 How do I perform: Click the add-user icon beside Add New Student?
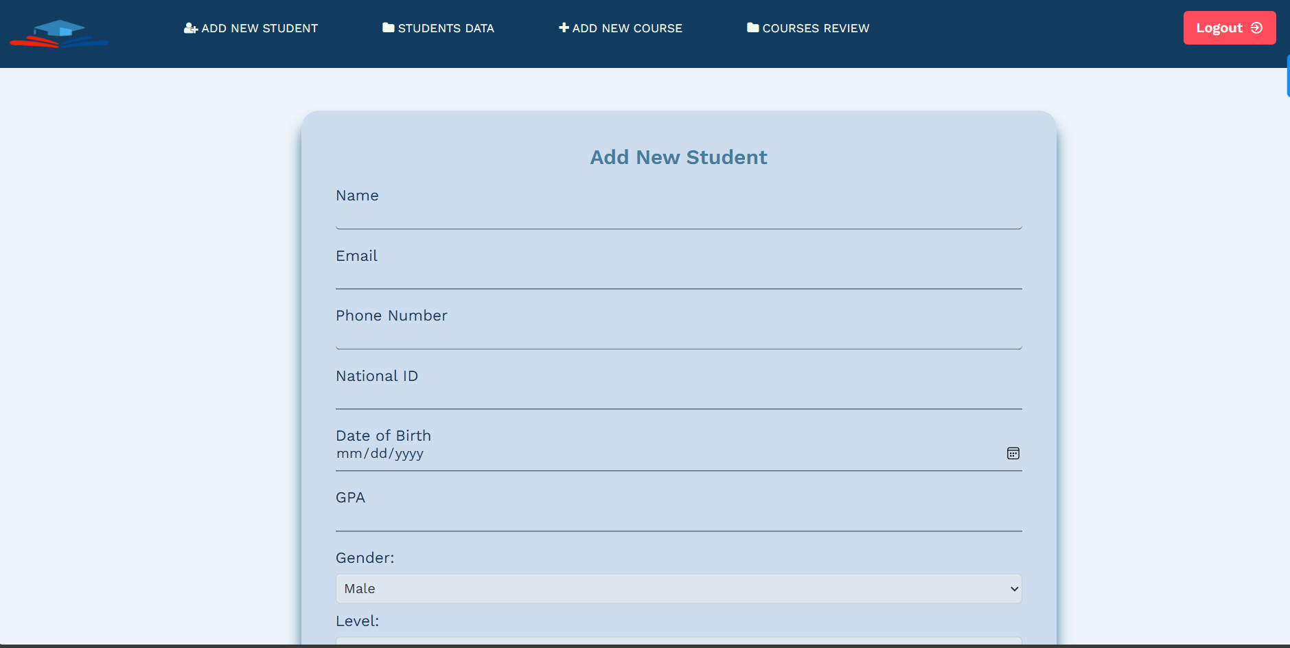click(191, 28)
